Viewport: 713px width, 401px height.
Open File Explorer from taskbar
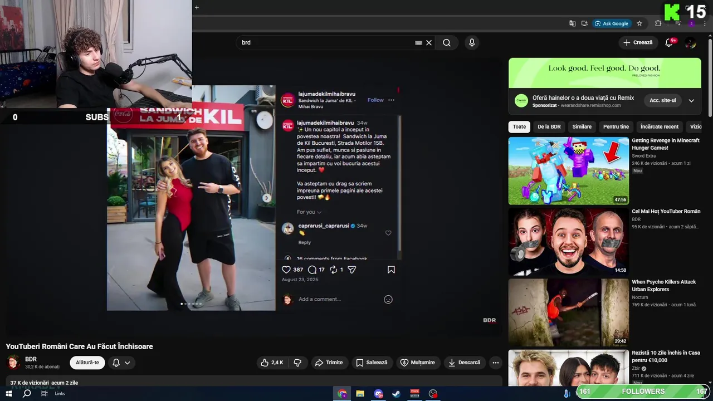click(x=360, y=394)
